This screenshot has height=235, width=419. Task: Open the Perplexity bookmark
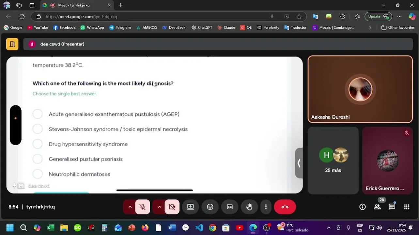point(268,27)
